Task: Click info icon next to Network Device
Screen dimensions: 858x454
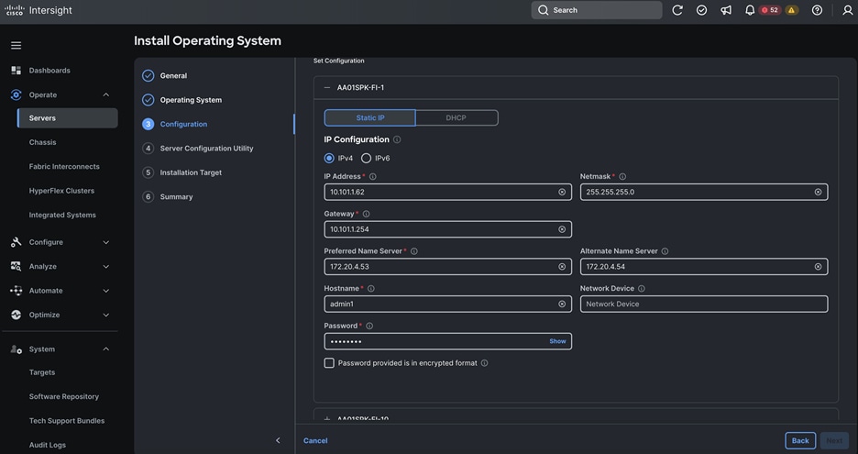Action: coord(642,288)
